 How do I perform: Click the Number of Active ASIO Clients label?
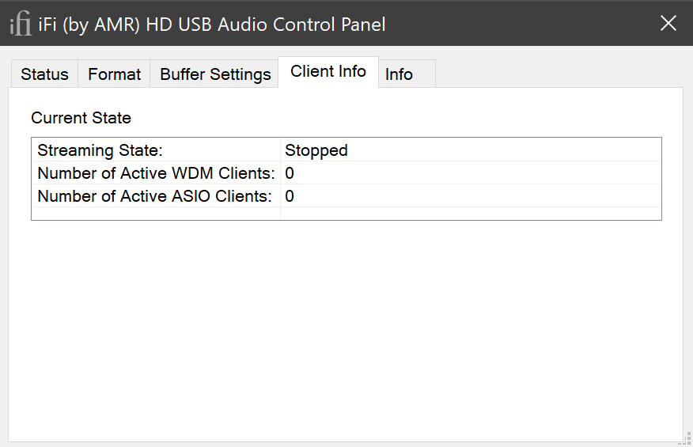click(154, 196)
